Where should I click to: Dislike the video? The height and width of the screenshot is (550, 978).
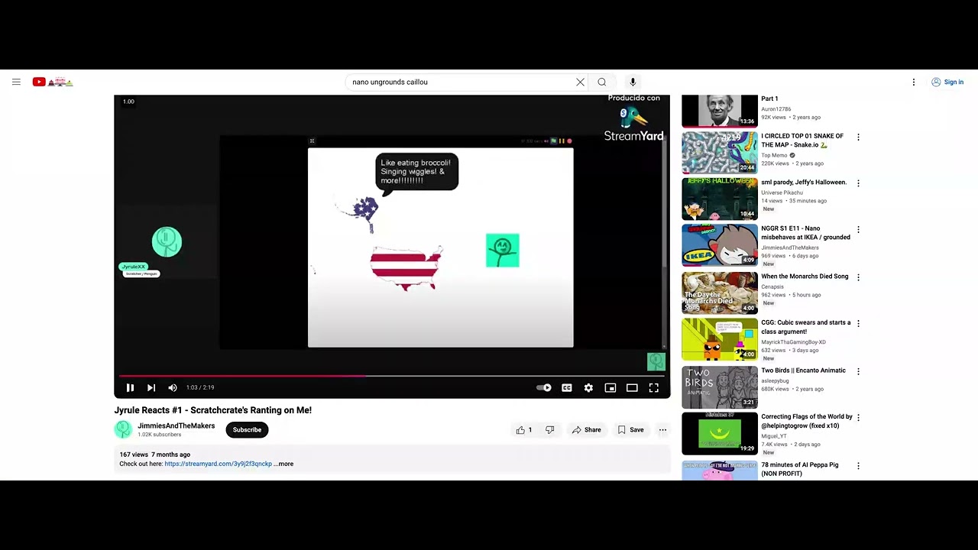click(x=549, y=429)
